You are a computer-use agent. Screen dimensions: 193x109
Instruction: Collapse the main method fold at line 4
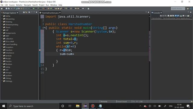tap(44, 28)
